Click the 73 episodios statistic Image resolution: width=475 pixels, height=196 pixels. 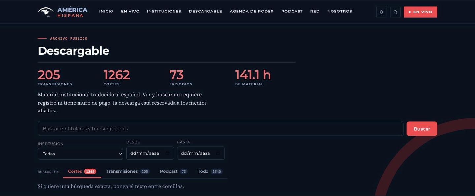(181, 78)
